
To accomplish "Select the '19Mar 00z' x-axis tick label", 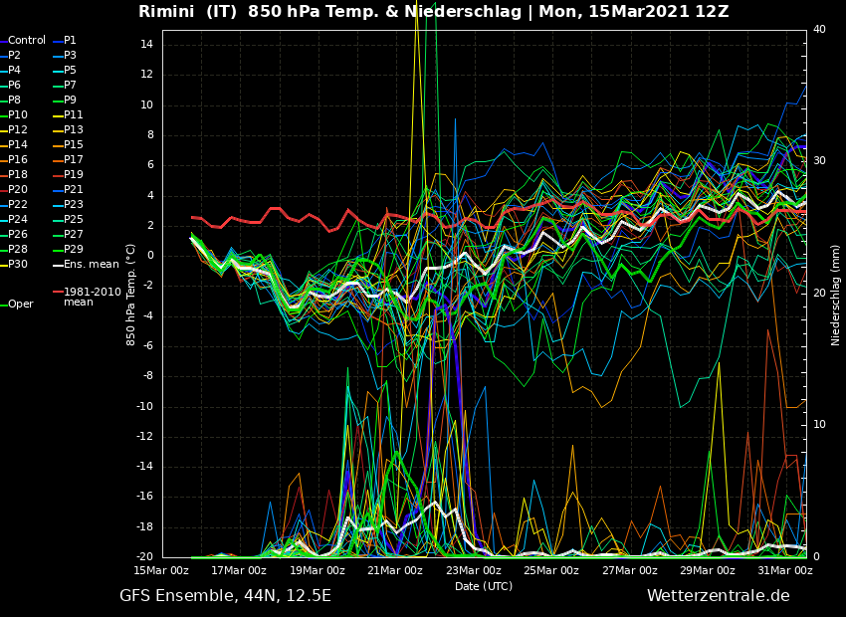I will 317,570.
